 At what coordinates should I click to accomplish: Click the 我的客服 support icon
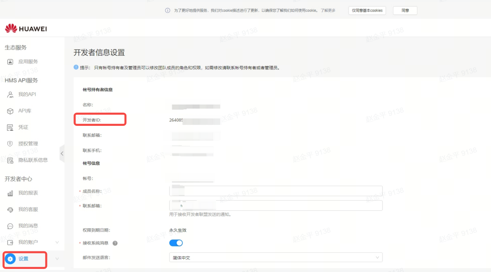[x=10, y=210]
